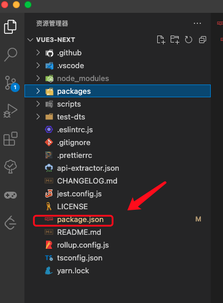This screenshot has width=223, height=303.
Task: Open the README.md file
Action: click(79, 232)
